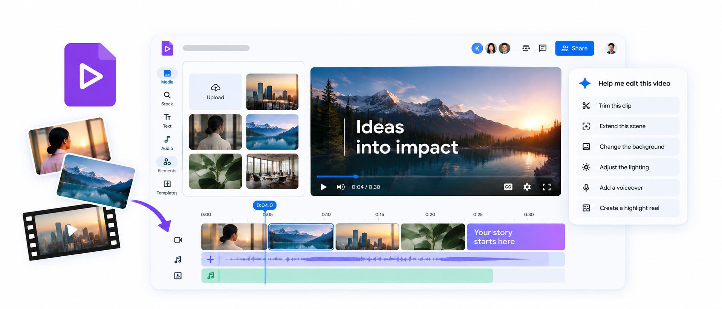Open the customize settings icon beside comments
Screen dimensions: 722x309
click(526, 48)
